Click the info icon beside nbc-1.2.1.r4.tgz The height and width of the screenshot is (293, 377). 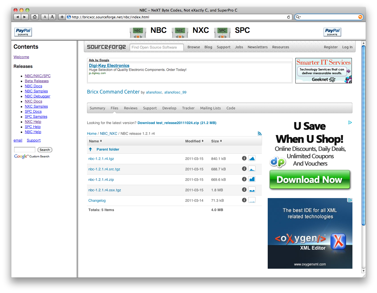click(x=244, y=158)
